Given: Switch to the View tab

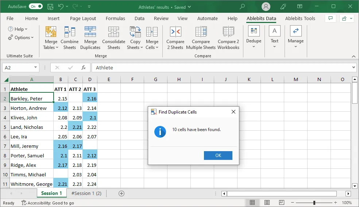Looking at the screenshot, I should [182, 19].
